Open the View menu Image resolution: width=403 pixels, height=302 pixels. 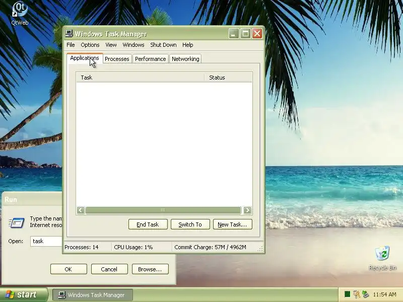[x=111, y=45]
